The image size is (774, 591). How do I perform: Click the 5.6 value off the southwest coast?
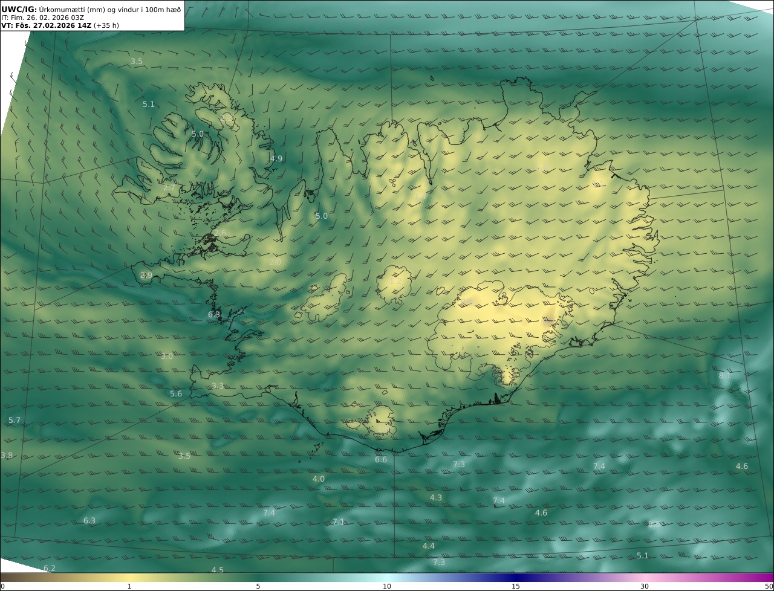176,393
